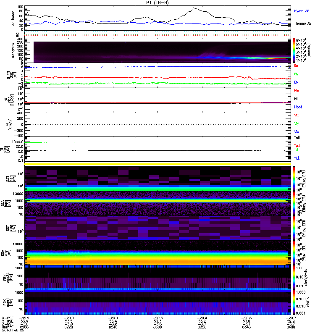Click the date label 2018 Feb 25
Viewport: 315px width, 336px height.
(x=13, y=330)
